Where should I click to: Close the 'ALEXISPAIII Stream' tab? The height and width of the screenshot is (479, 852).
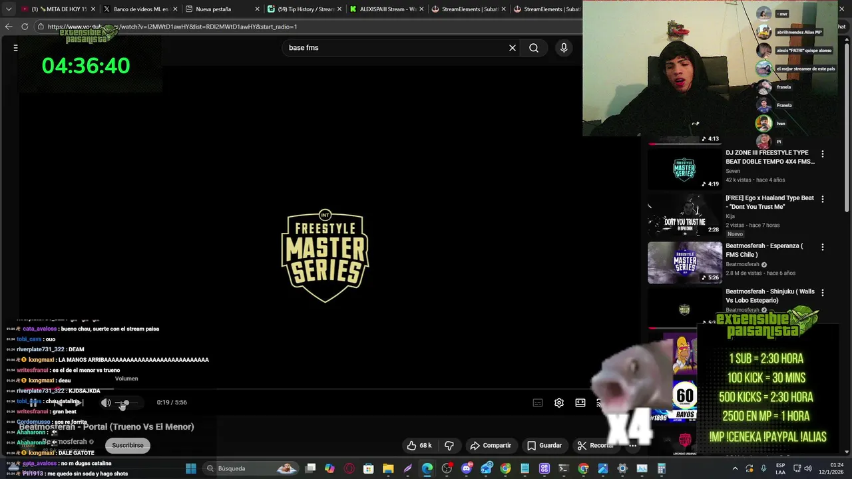click(421, 9)
